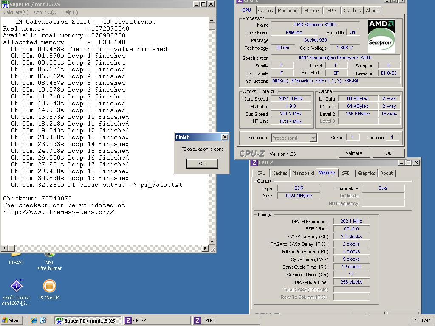Image resolution: width=435 pixels, height=326 pixels.
Task: Click the Core Voltage value 1.696 V
Action: coord(344,48)
